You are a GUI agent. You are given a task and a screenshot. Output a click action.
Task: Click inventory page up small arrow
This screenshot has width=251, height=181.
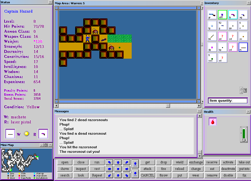[241, 89]
